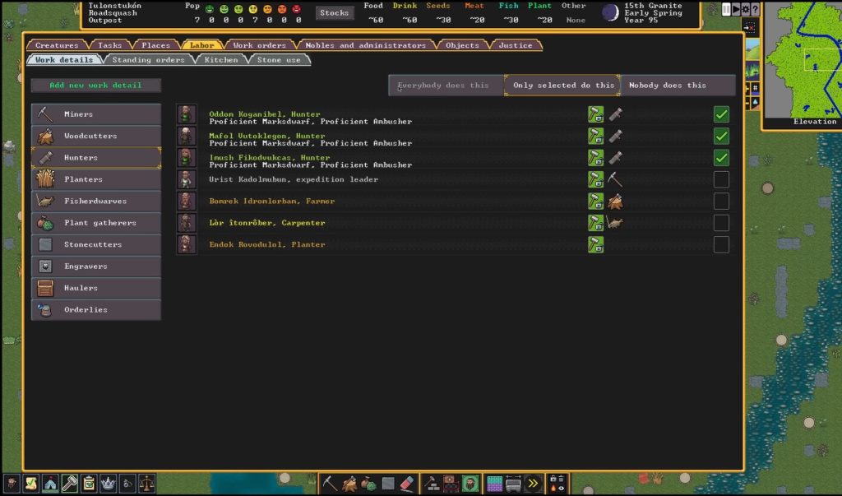Click 'Add new work detail' button

95,85
